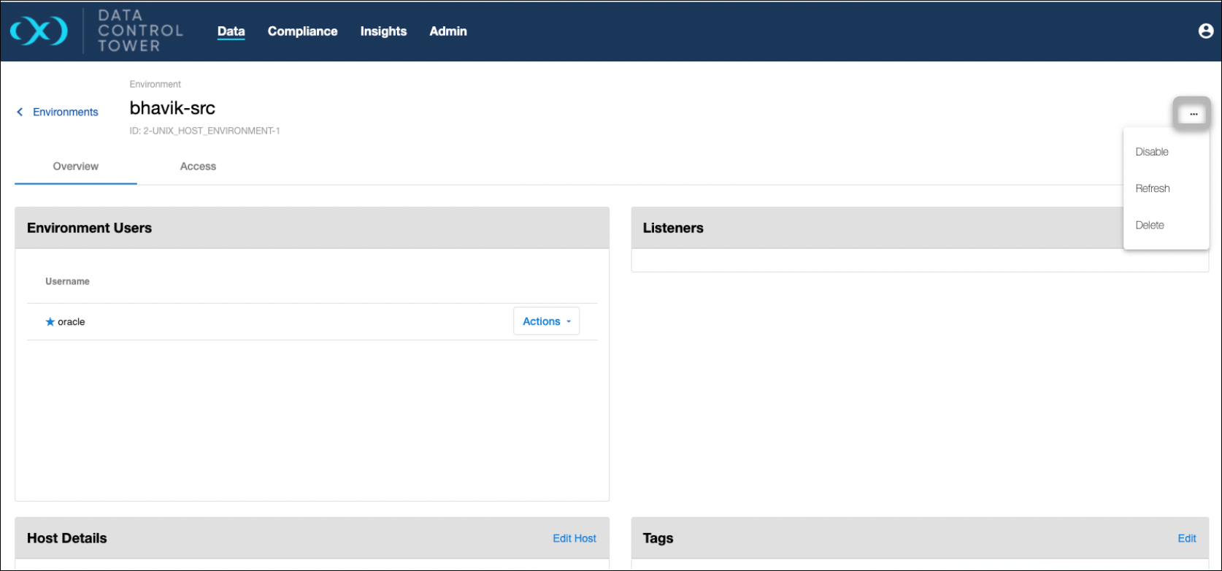
Task: Click the Edit Host link
Action: 574,538
